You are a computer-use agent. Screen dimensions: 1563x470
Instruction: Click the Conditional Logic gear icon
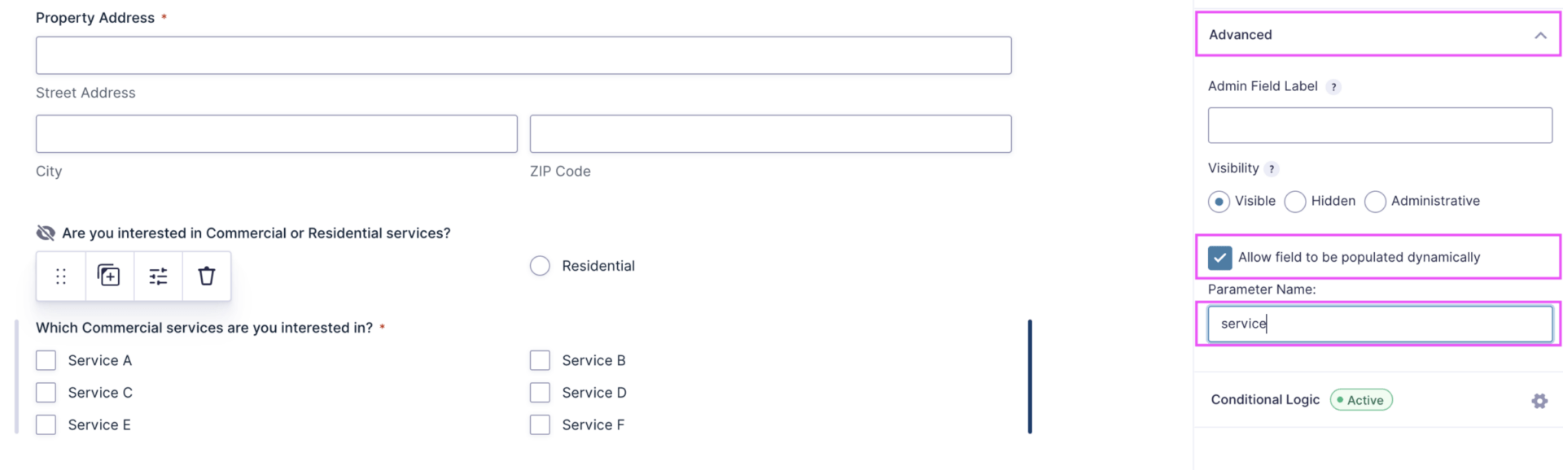[1539, 401]
